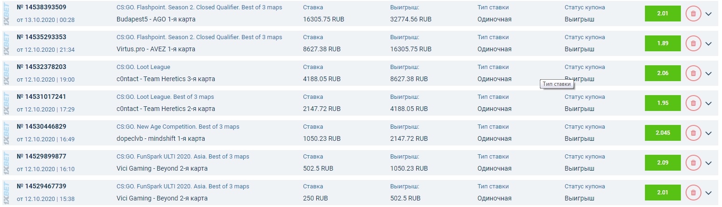Viewport: 722px width, 207px height.
Task: Click the 1xBET logo beside coupon № 14529467739
Action: point(6,193)
